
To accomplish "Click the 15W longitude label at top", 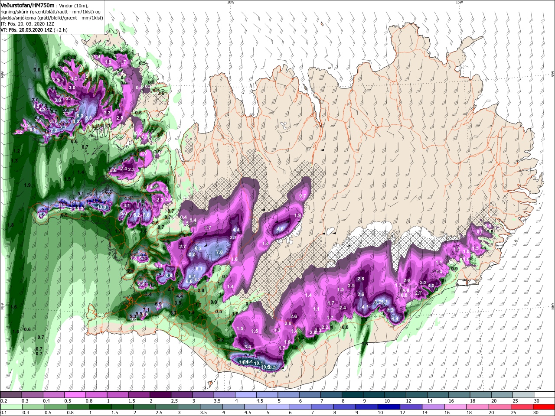I will [459, 2].
